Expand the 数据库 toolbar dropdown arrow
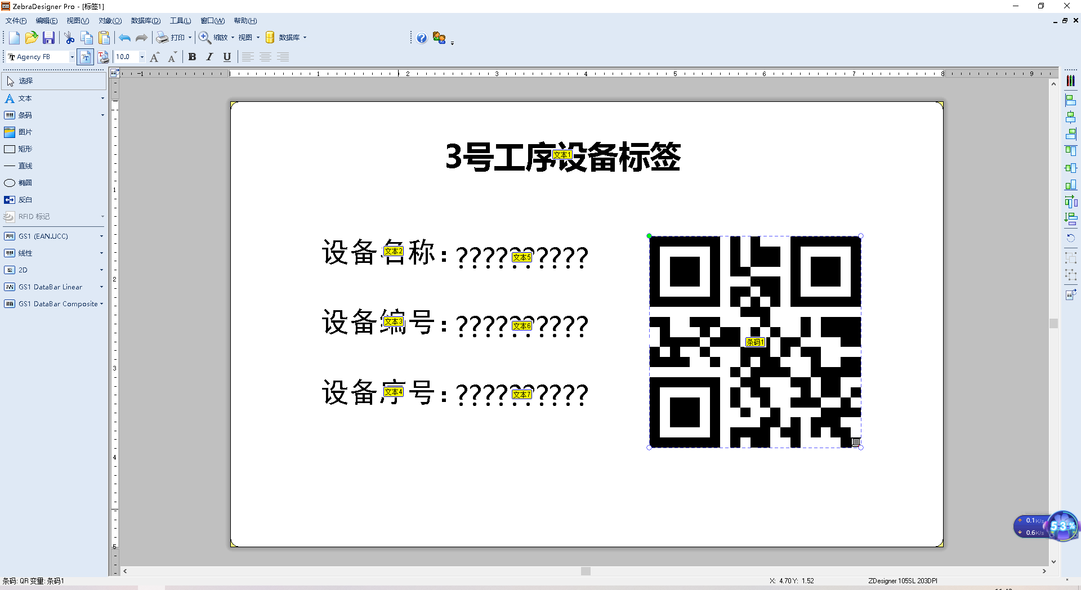The height and width of the screenshot is (590, 1081). 305,38
